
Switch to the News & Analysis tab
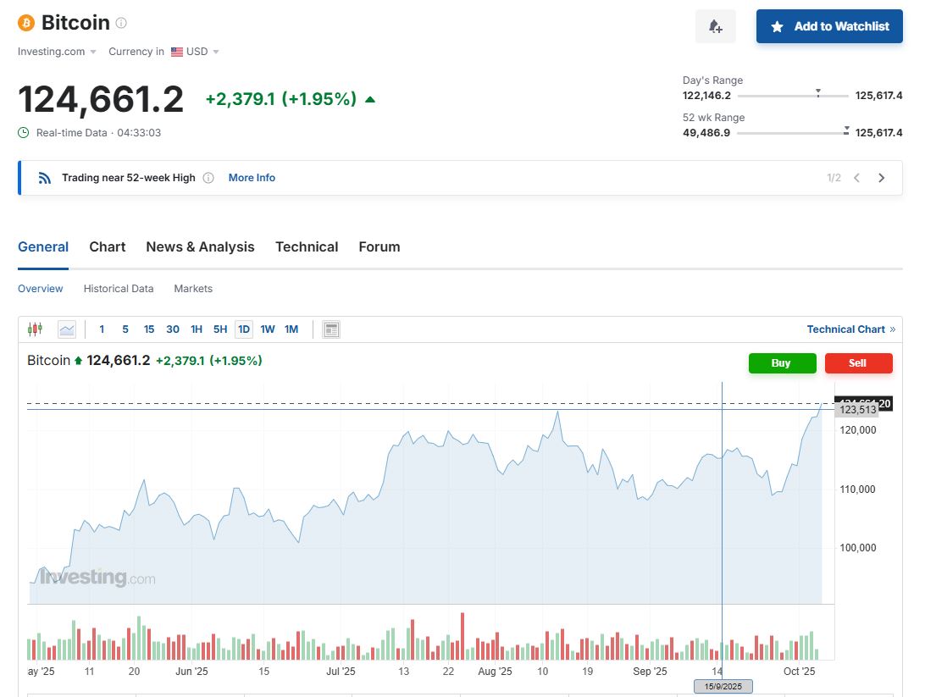click(200, 247)
